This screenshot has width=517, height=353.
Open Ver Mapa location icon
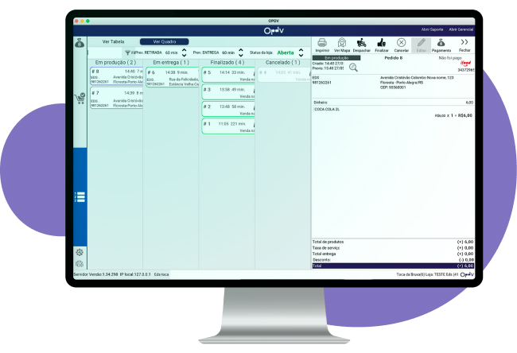click(342, 44)
